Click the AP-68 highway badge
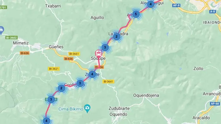Viewport: 221px width, 124px height. pyautogui.click(x=215, y=104)
